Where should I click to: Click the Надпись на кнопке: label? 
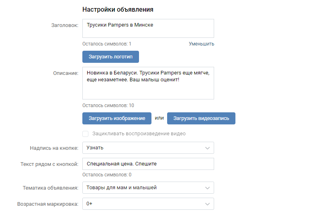tap(54, 148)
